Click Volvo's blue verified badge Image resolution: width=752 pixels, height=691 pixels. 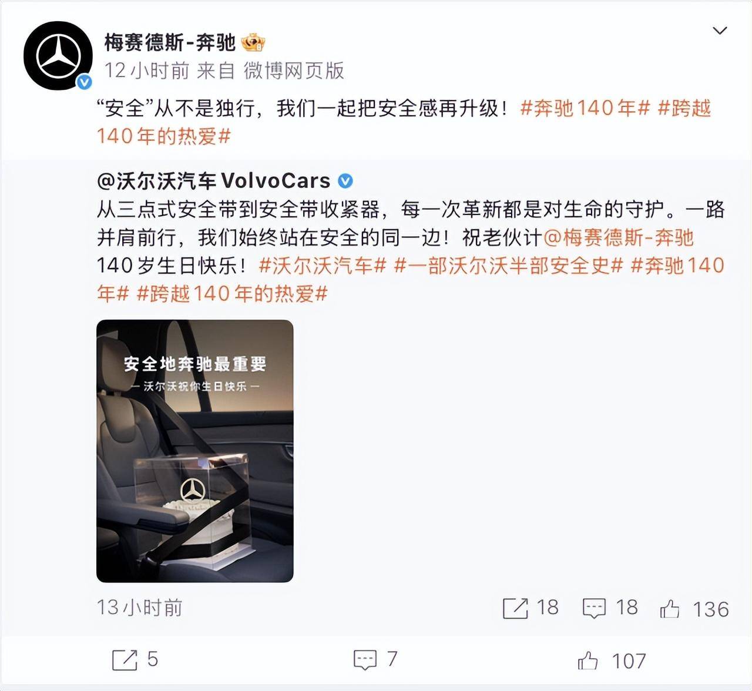346,182
